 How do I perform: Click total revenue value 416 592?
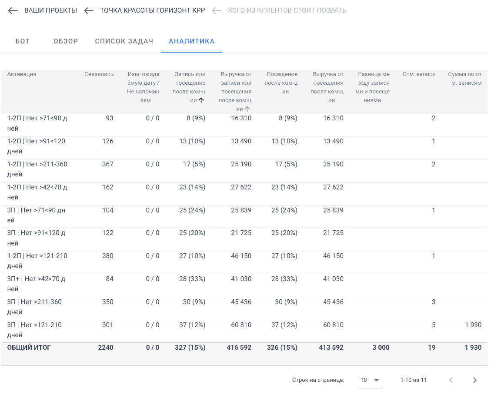point(239,348)
